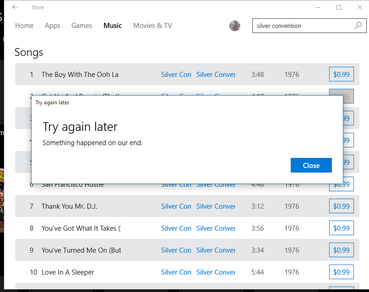
Task: Go back using the Store back arrow
Action: (x=15, y=7)
